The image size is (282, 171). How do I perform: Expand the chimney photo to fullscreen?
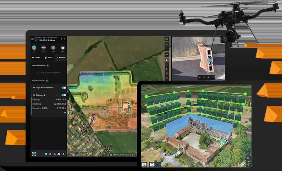[x=213, y=77]
